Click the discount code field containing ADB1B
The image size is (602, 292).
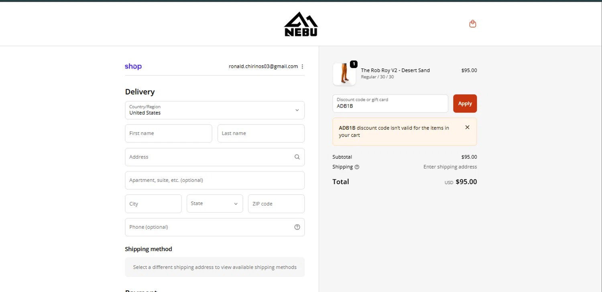coord(390,103)
